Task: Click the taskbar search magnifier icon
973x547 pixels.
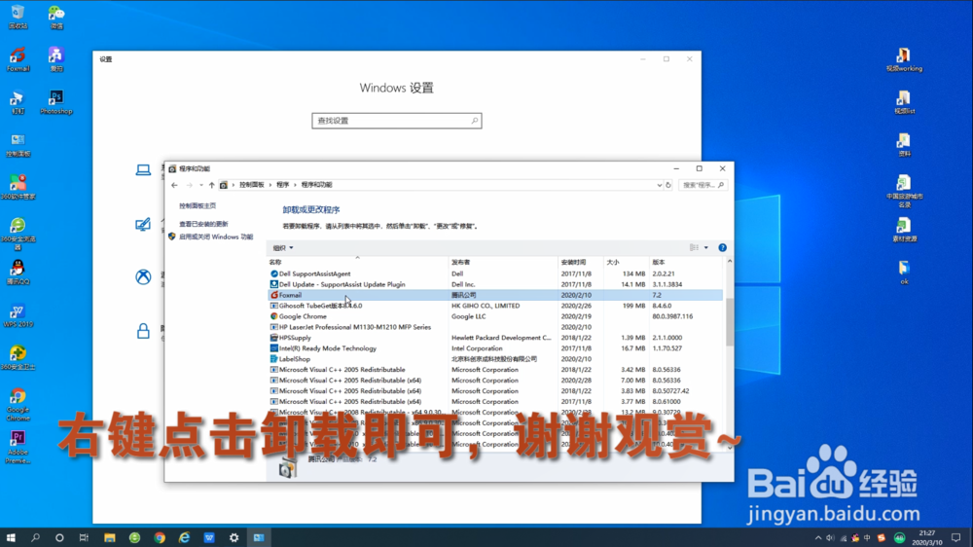Action: click(35, 537)
